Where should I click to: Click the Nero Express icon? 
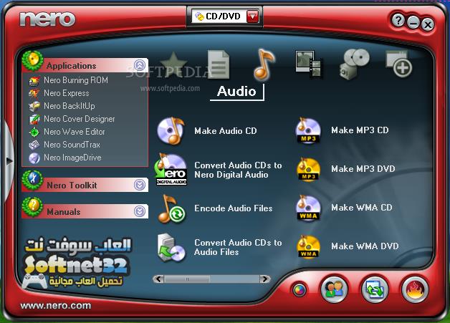pyautogui.click(x=34, y=93)
